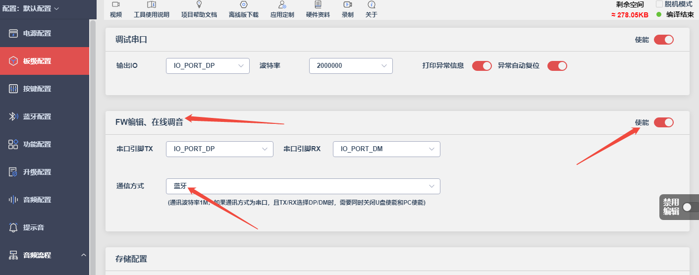
Task: Toggle 调试串口 使能 switch
Action: [x=664, y=40]
